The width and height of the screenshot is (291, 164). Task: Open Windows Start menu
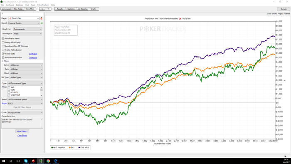coord(3,161)
